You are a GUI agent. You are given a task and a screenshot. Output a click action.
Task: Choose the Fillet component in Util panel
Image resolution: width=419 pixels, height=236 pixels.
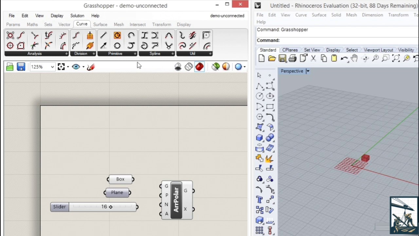(206, 35)
